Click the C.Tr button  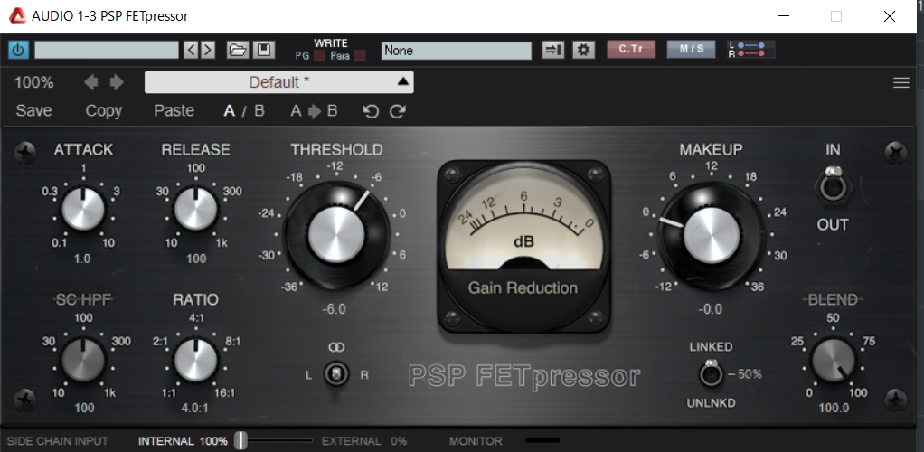coord(631,50)
